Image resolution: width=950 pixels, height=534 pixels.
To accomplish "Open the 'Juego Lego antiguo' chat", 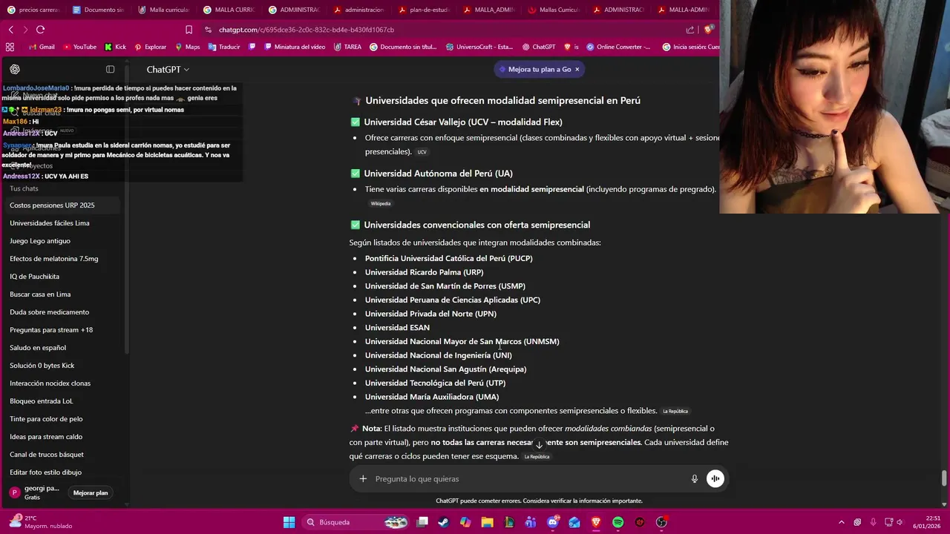I will point(62,240).
